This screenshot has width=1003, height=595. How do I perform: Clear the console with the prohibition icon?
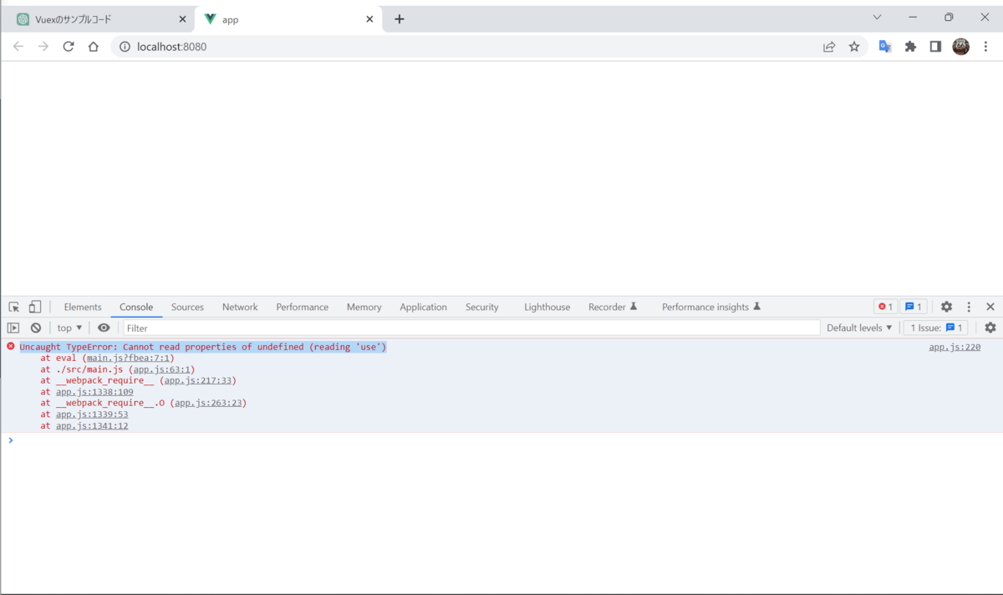click(35, 328)
